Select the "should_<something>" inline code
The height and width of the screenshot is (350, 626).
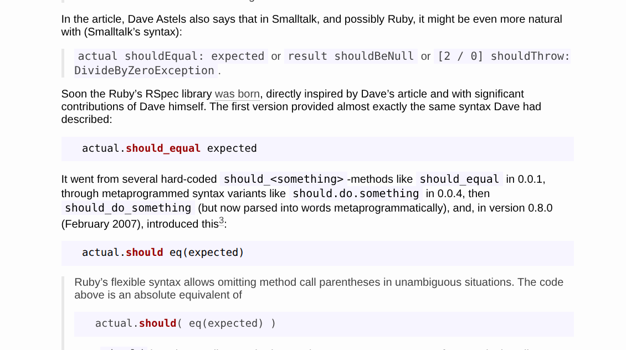[x=284, y=179]
